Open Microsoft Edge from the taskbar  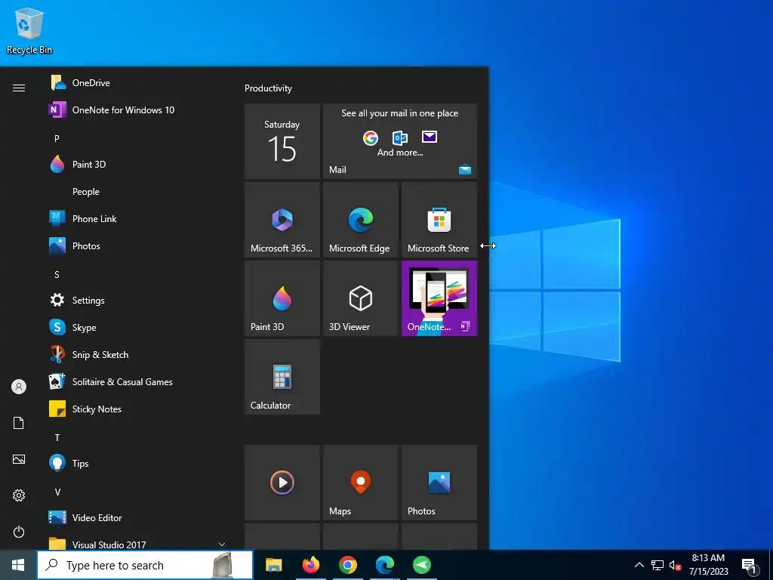click(384, 565)
